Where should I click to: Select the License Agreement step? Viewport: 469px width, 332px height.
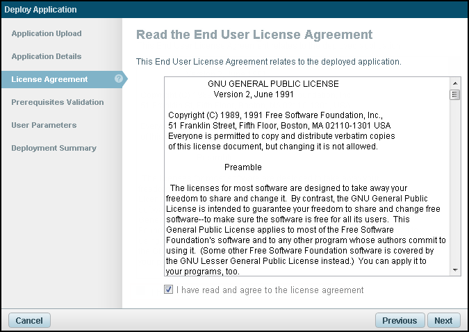[49, 79]
